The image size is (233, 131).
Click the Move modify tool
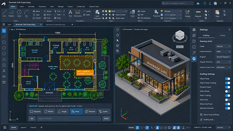36,11
